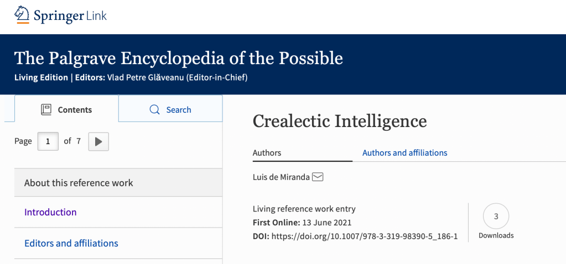This screenshot has height=264, width=566.
Task: Click the DOI link URL
Action: tap(364, 236)
